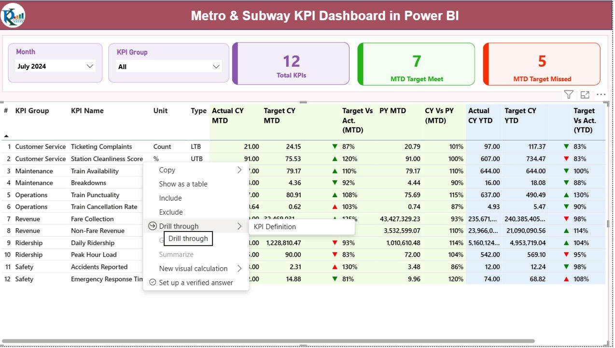Open more options via the ellipsis icon
This screenshot has width=615, height=348.
(x=601, y=94)
